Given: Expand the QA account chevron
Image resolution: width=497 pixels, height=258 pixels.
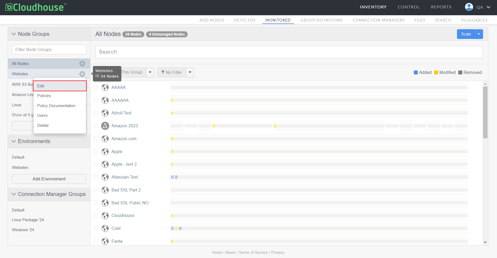Looking at the screenshot, I should 488,7.
